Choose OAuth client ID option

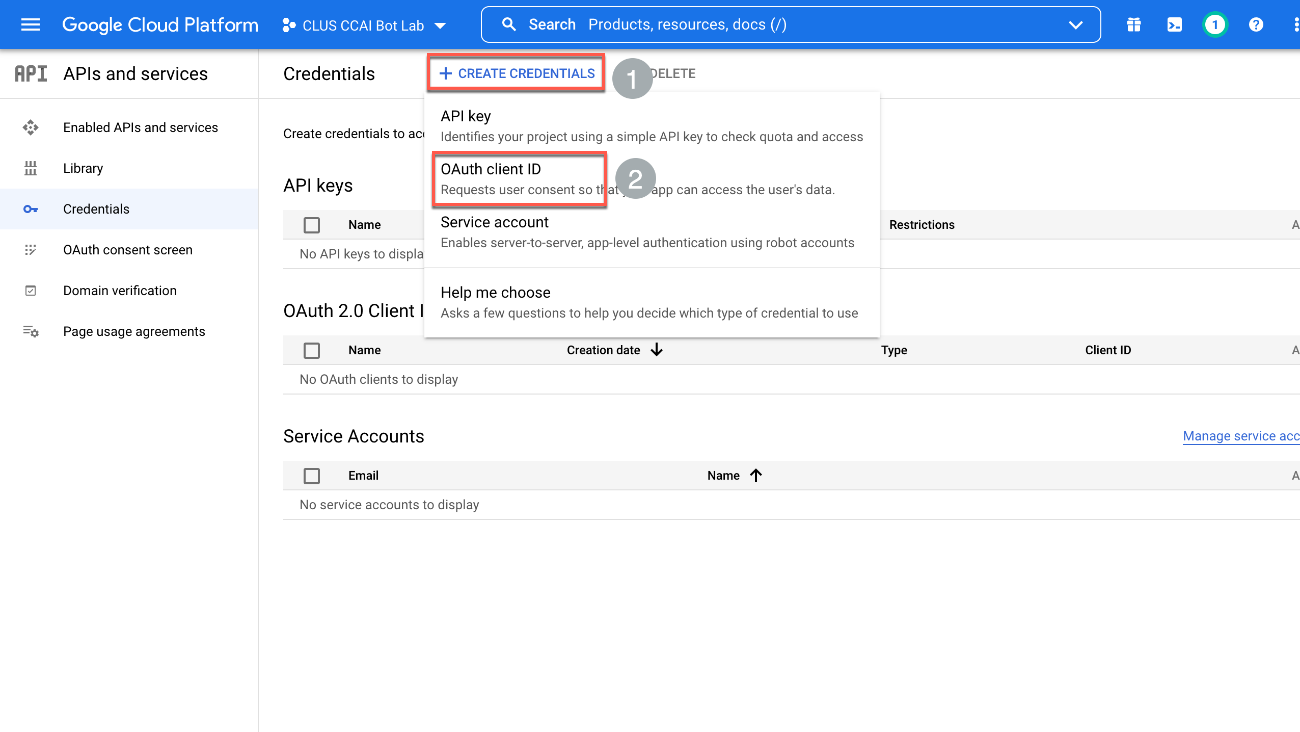pyautogui.click(x=652, y=179)
